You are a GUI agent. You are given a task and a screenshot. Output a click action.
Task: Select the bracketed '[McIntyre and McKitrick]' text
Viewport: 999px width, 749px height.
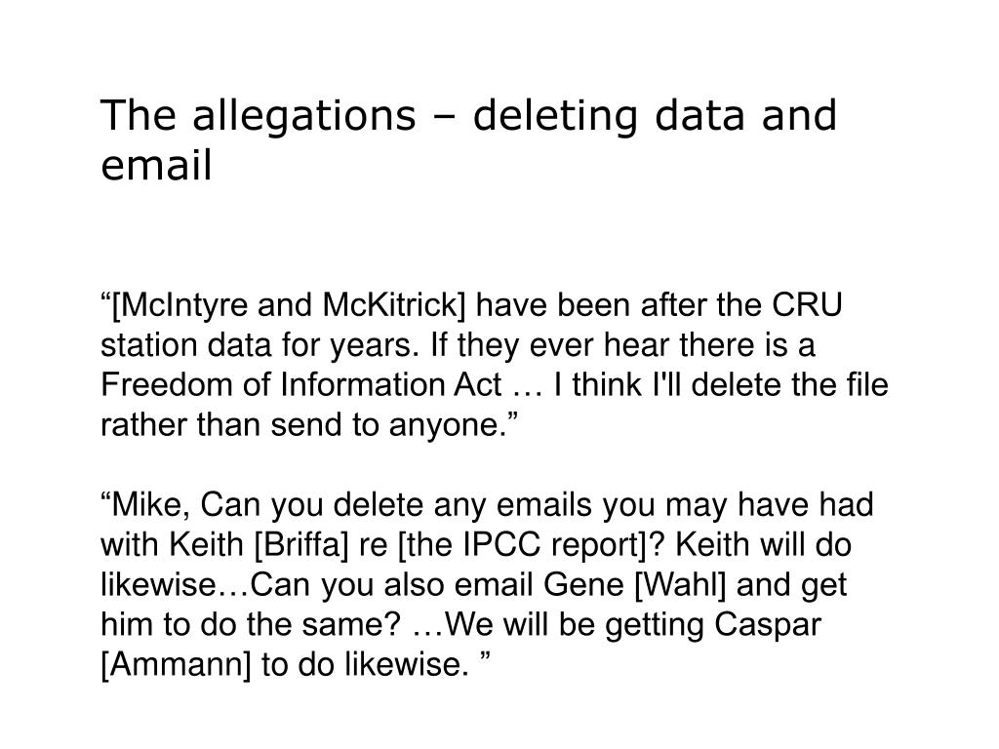point(289,305)
